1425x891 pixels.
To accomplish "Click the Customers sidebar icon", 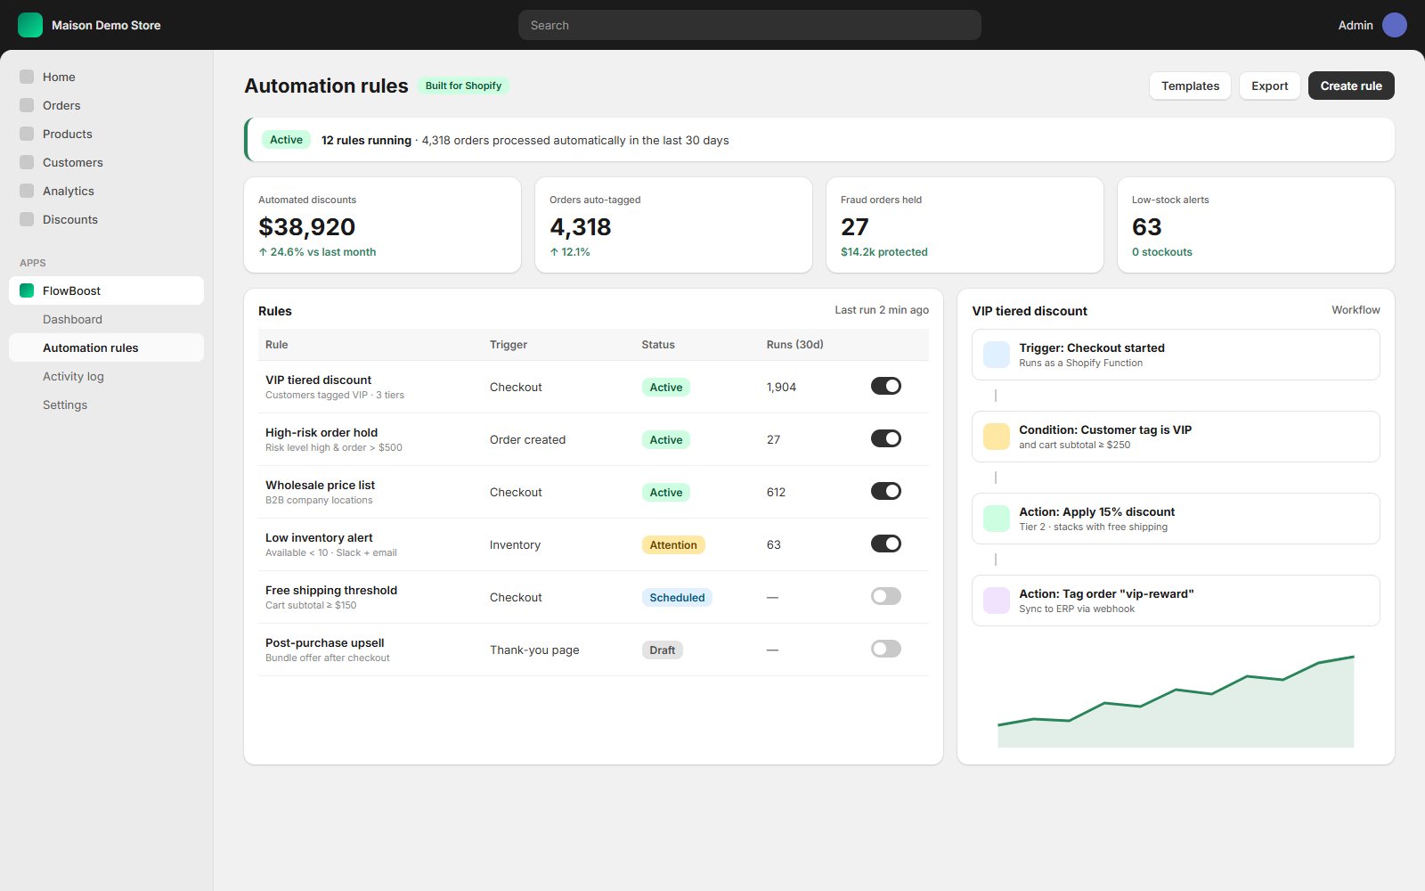I will pyautogui.click(x=27, y=162).
